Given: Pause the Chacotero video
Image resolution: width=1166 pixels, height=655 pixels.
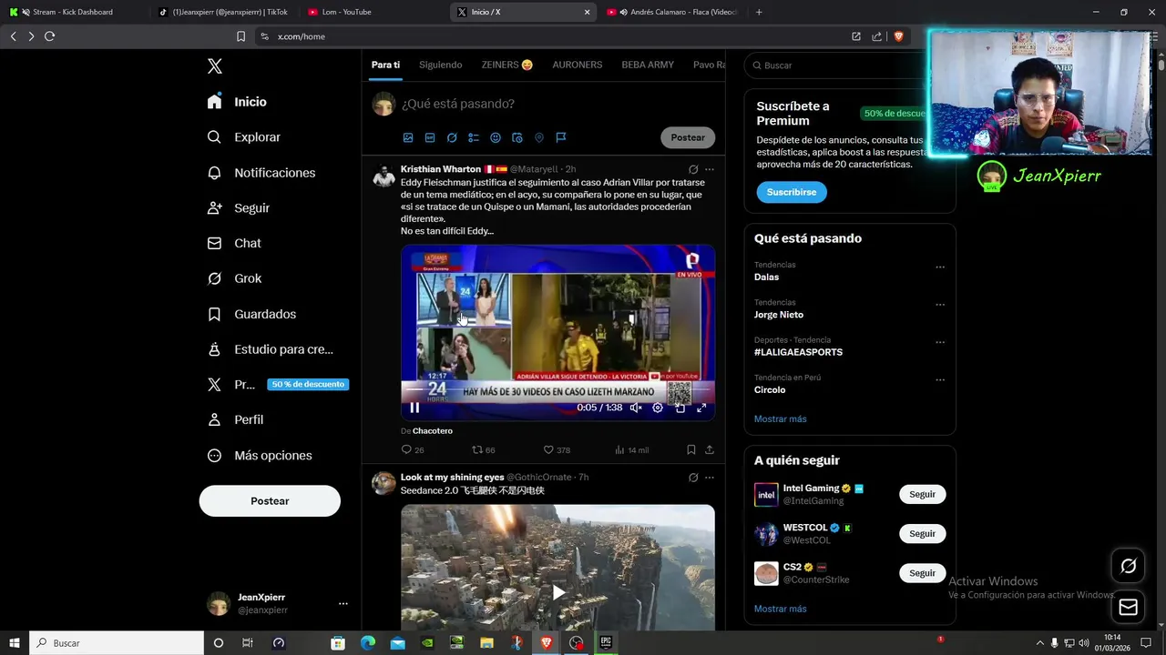Looking at the screenshot, I should 414,408.
